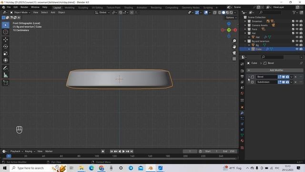Open the Render properties tab
Viewport: 305px width, 172px height.
(x=242, y=71)
